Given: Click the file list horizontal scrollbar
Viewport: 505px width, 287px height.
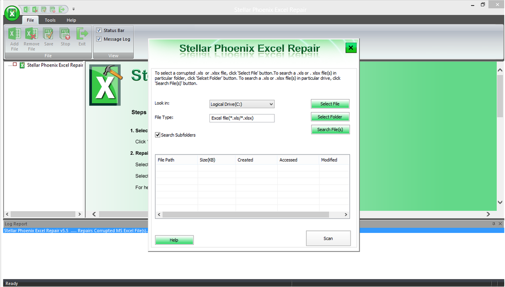Looking at the screenshot, I should pos(246,215).
